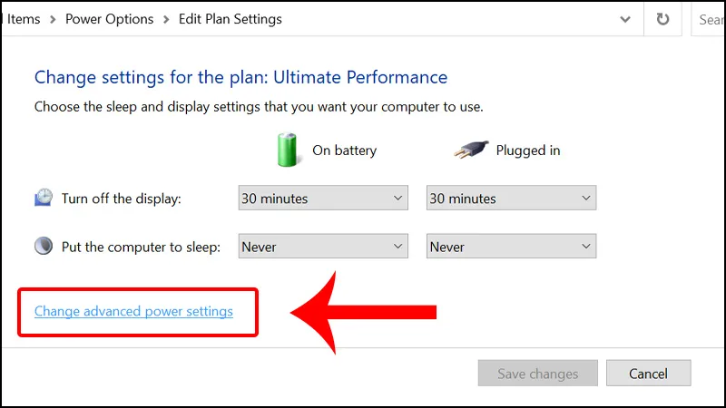Click into the search box
The height and width of the screenshot is (408, 726).
(711, 19)
